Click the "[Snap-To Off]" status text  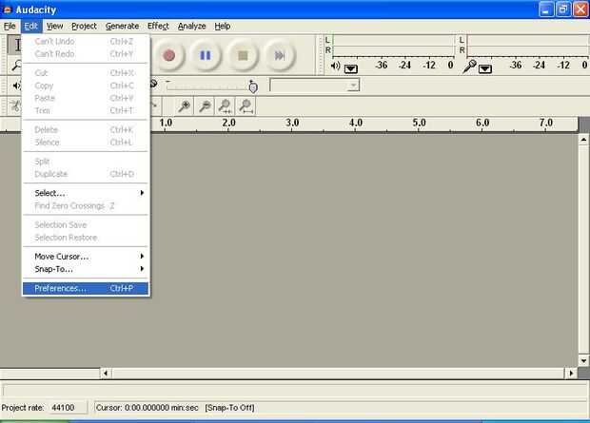(x=229, y=408)
